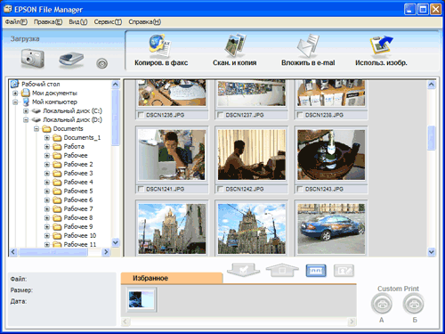Click folder tree horizontal scroll-right arrow
Image resolution: width=445 pixels, height=334 pixels.
(x=106, y=252)
